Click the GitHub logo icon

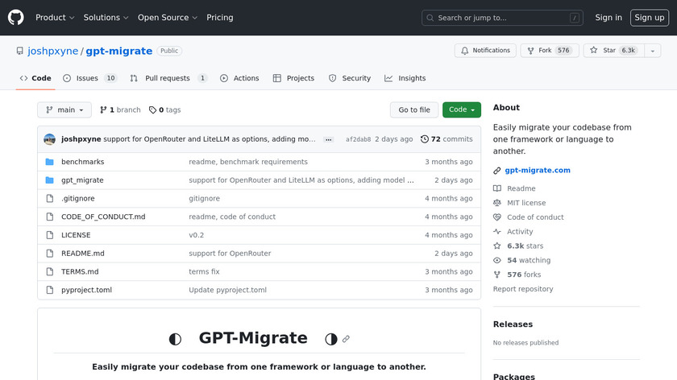click(16, 18)
